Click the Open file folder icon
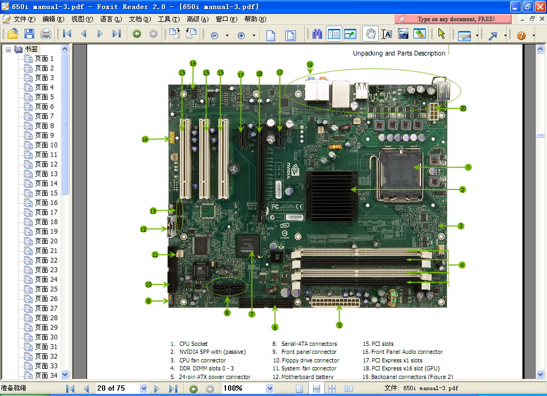547x396 pixels. tap(13, 34)
